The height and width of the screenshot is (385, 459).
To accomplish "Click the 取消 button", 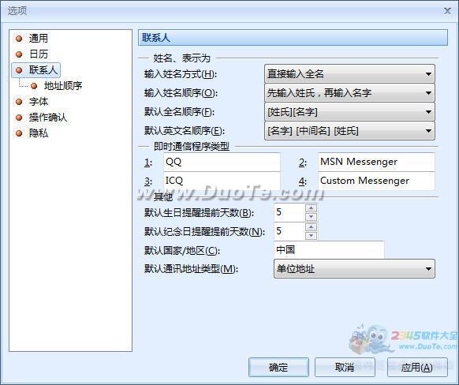I will click(x=345, y=367).
